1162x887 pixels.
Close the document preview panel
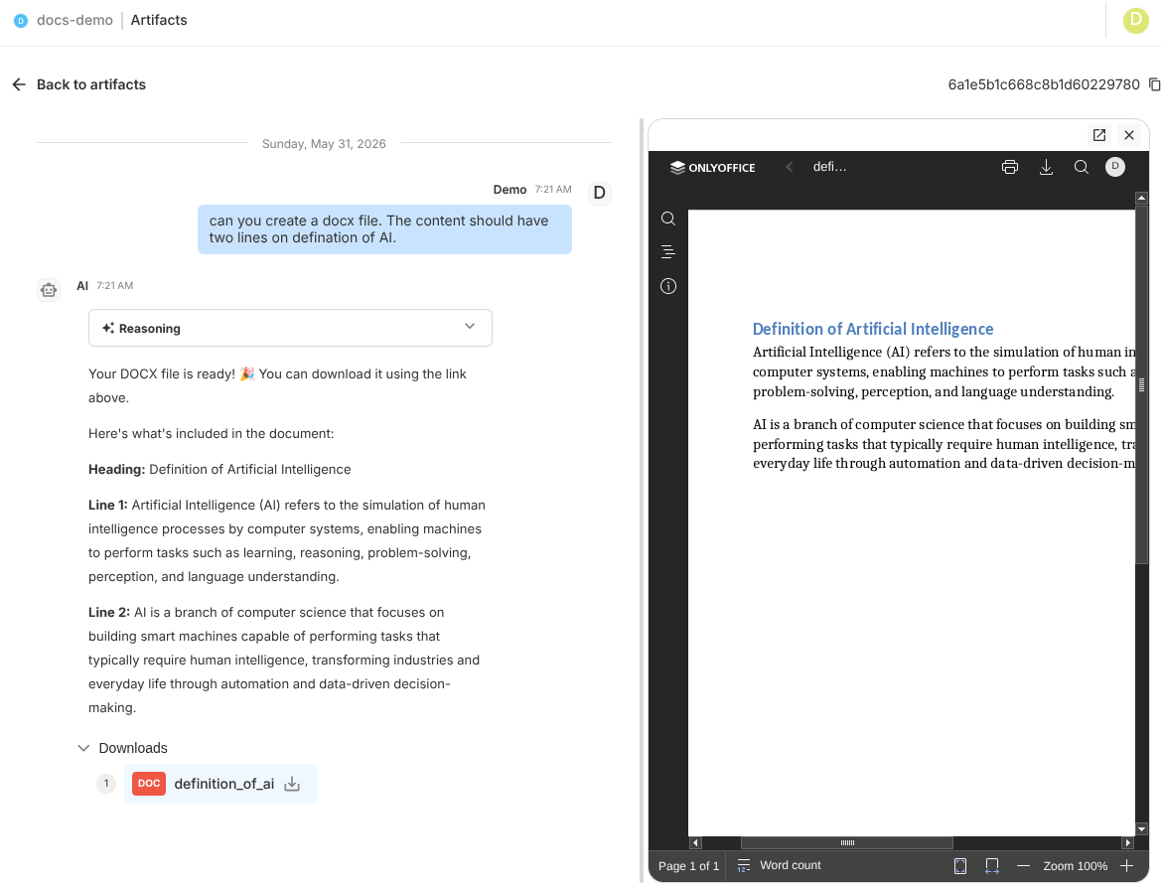(x=1128, y=135)
